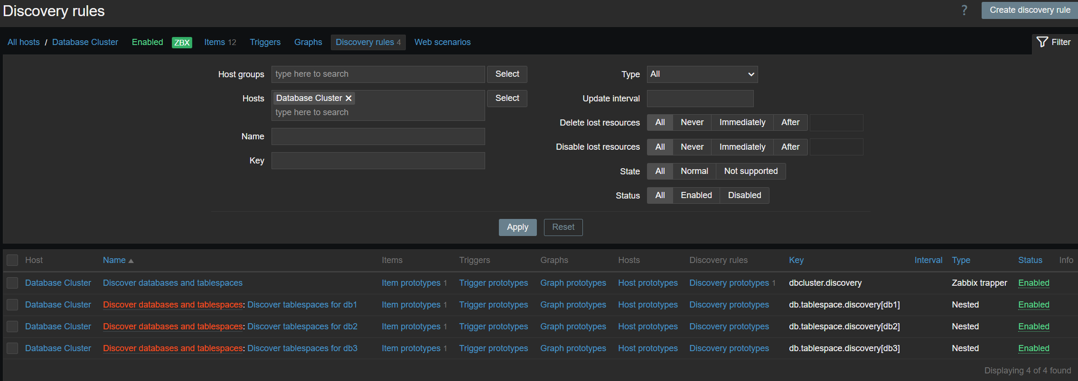Toggle Enabled status for db3 row
The image size is (1078, 381).
pyautogui.click(x=1033, y=348)
